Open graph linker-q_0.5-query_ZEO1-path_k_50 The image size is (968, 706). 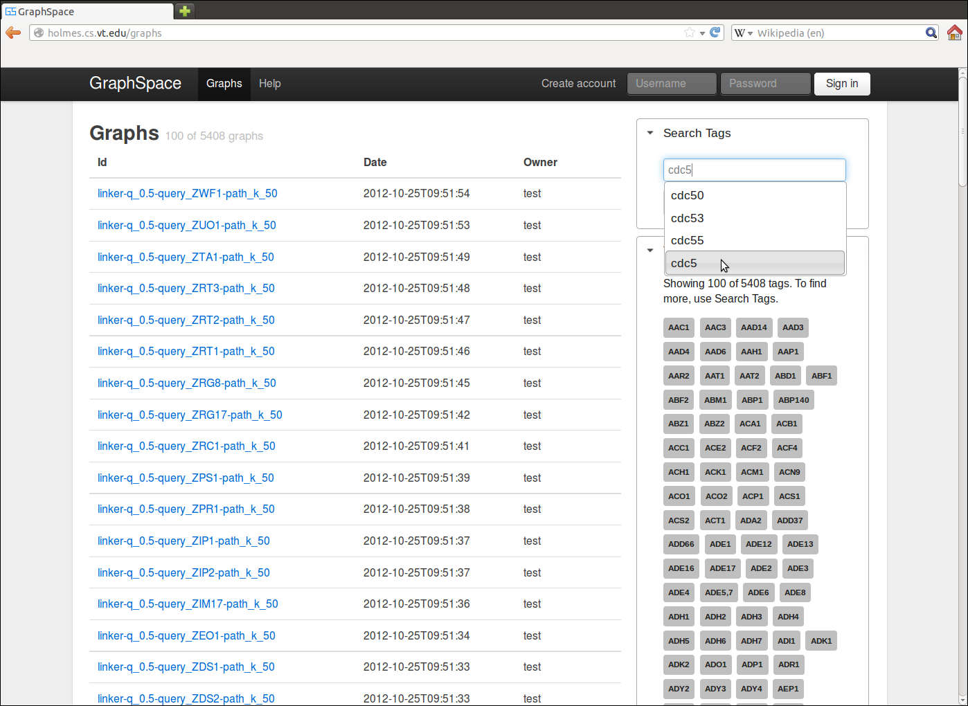click(x=186, y=636)
